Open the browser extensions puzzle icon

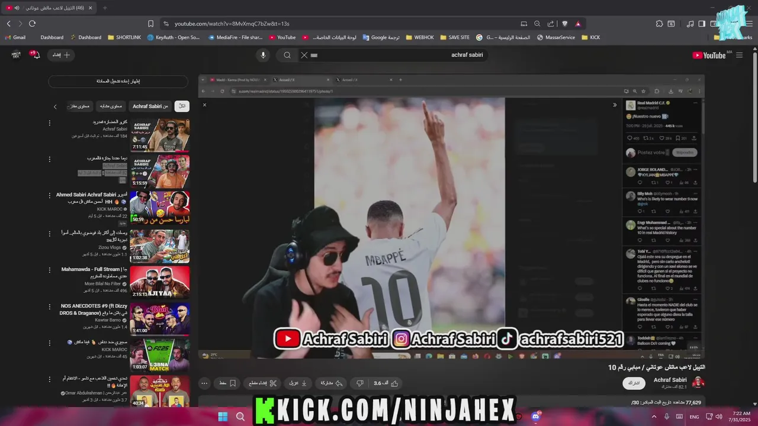coord(659,24)
